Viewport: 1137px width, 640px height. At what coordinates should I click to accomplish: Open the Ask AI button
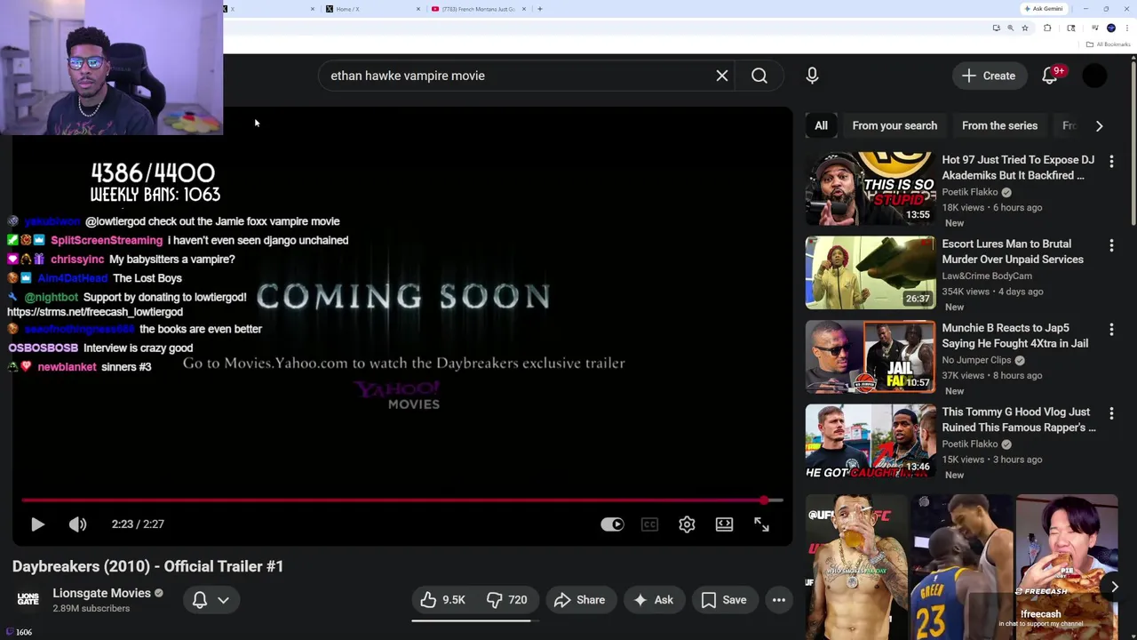pyautogui.click(x=653, y=600)
